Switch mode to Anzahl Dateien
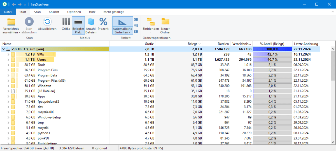The width and height of the screenshot is (336, 151). tap(91, 25)
